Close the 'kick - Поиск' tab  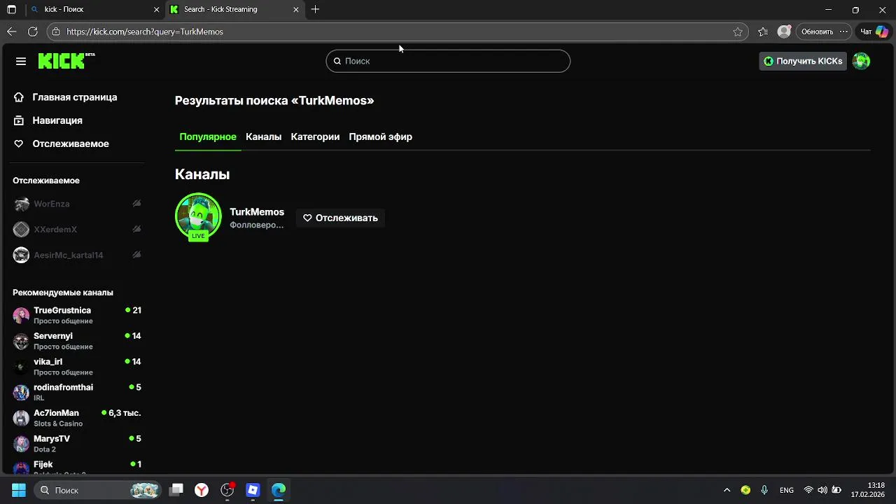155,9
